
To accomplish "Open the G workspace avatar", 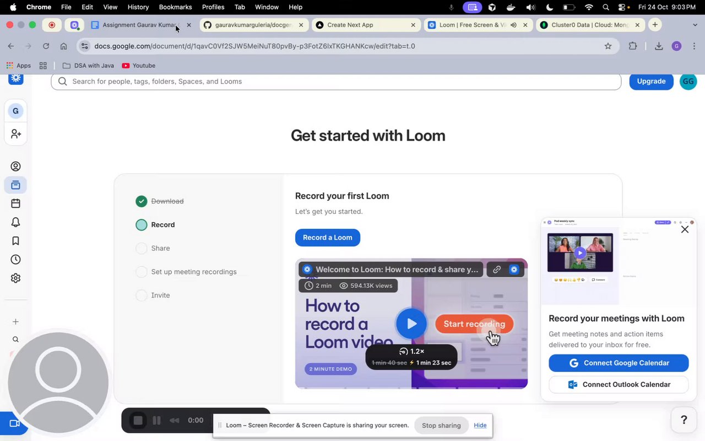I will pos(15,111).
